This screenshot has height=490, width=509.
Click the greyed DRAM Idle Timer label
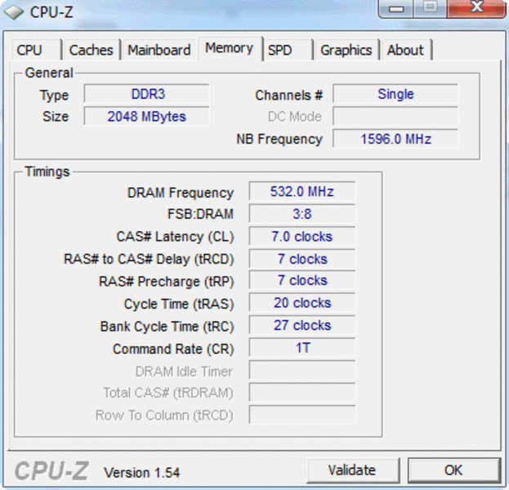(184, 372)
